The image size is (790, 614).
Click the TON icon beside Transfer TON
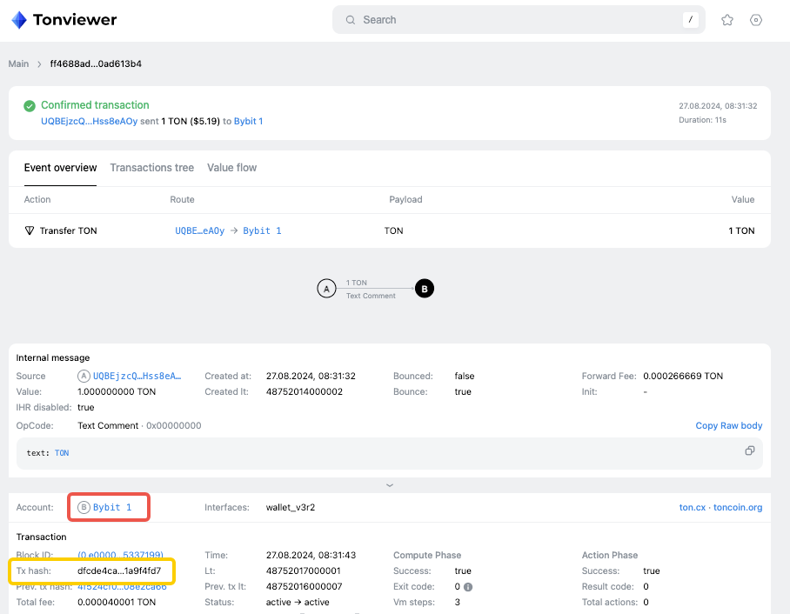pos(30,231)
